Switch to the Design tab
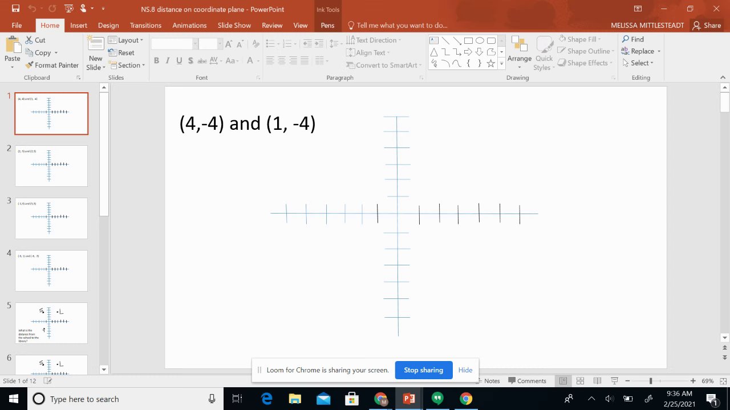 point(108,25)
